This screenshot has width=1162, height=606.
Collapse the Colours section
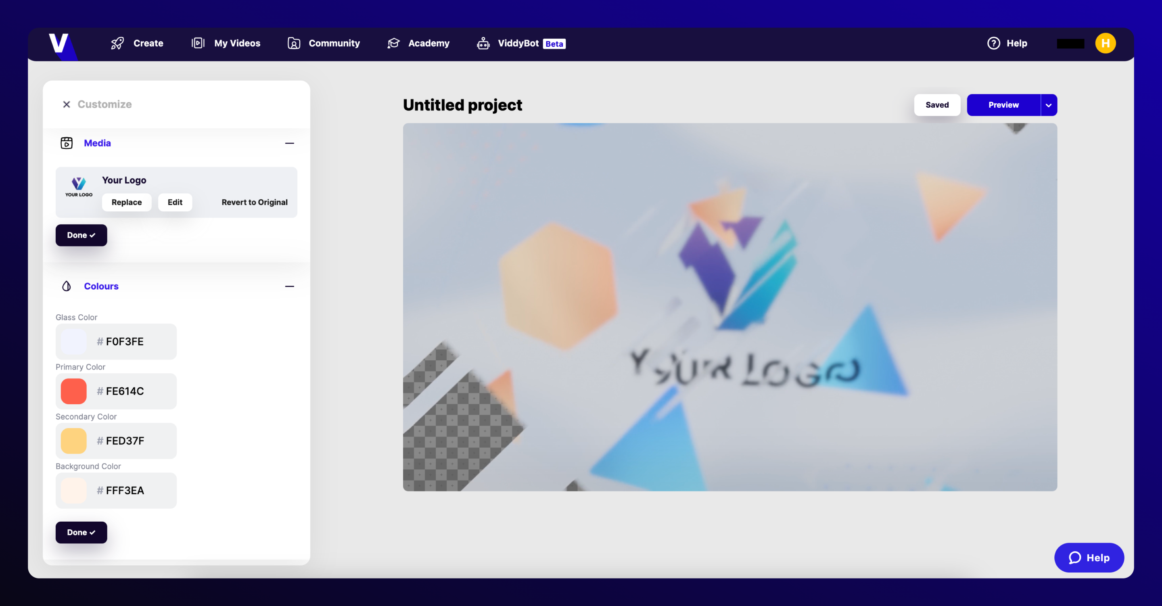pyautogui.click(x=290, y=286)
